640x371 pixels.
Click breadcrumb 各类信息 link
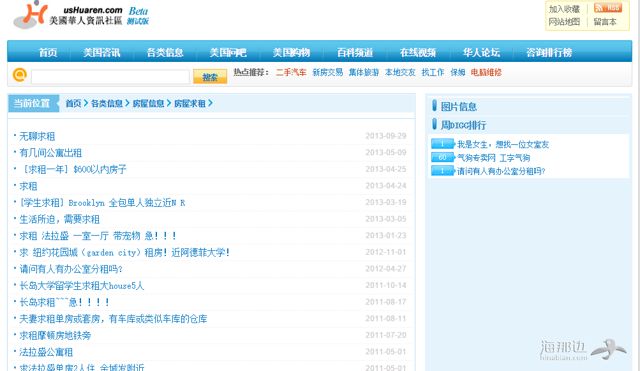coord(107,103)
